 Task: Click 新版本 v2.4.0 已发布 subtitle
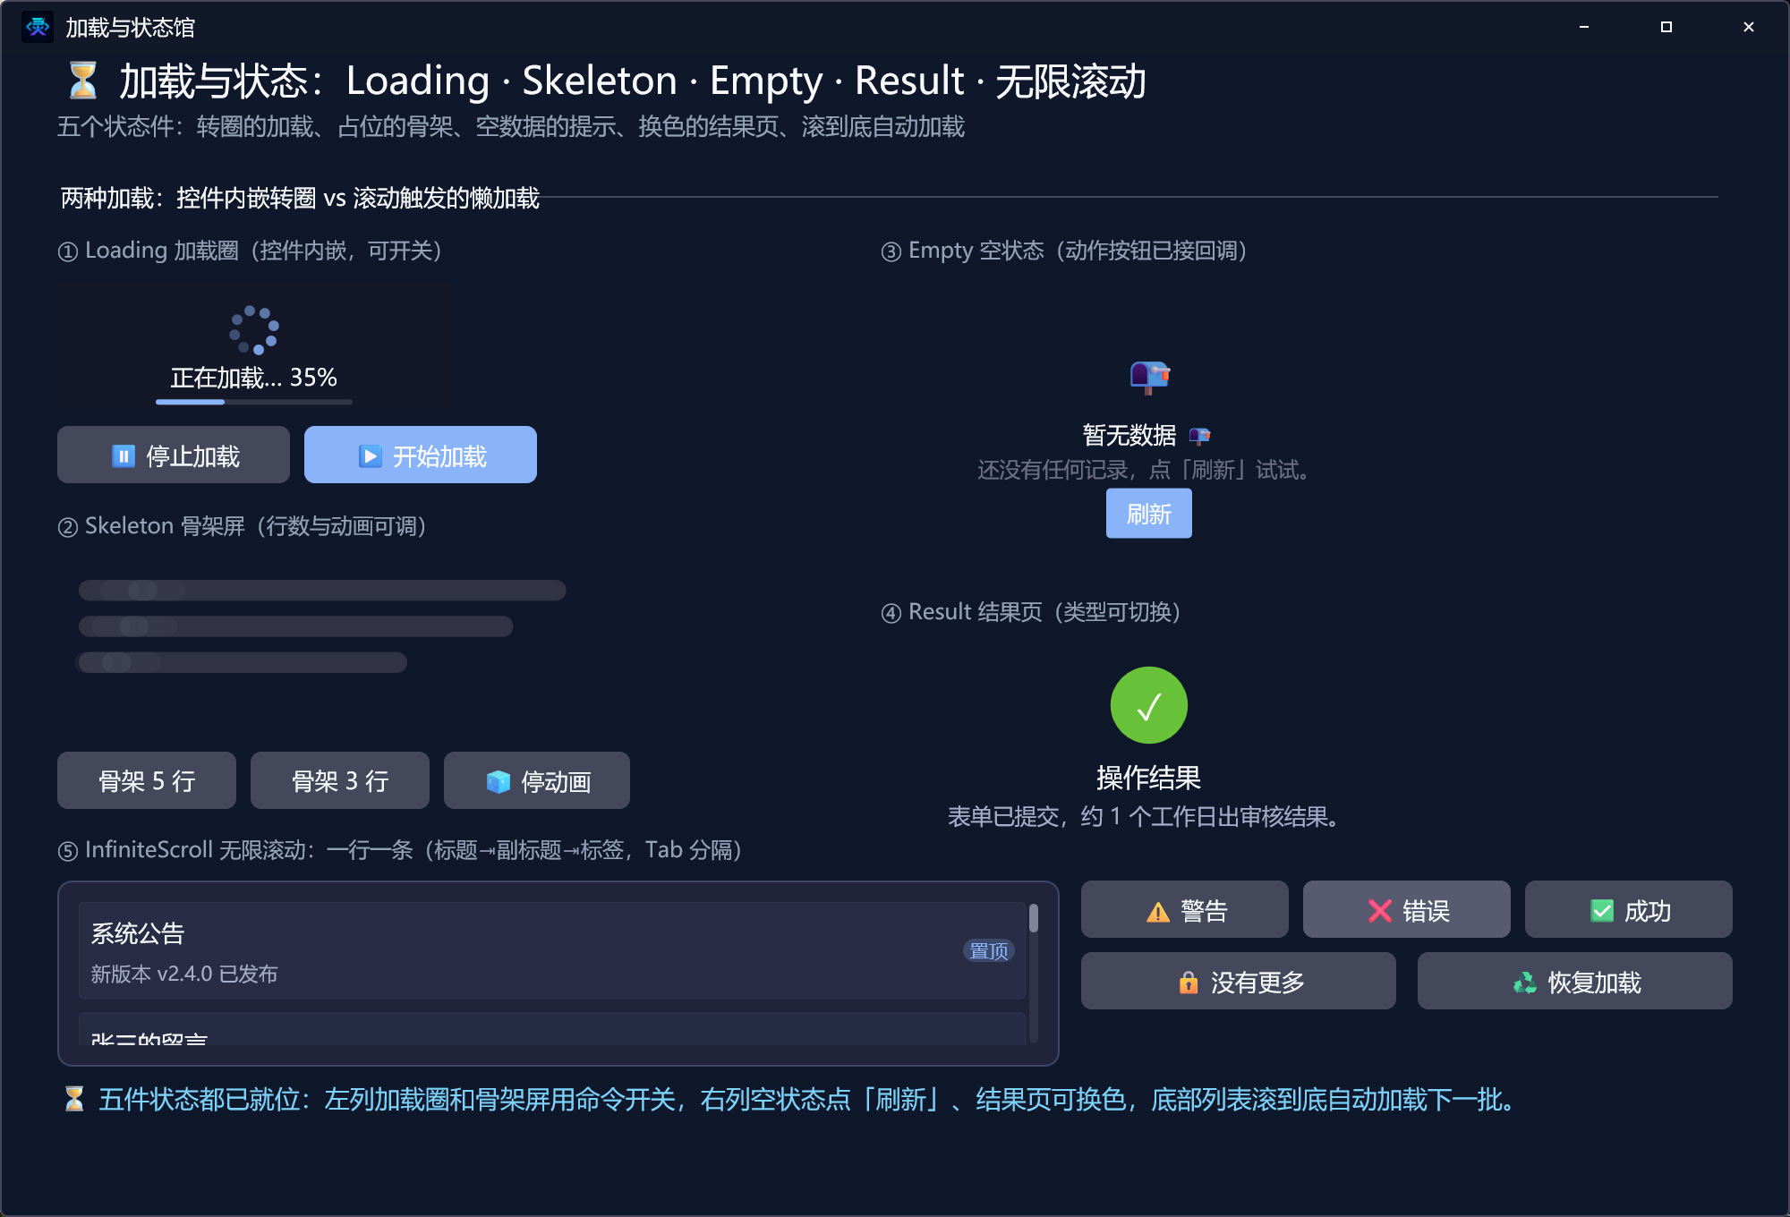(x=184, y=974)
